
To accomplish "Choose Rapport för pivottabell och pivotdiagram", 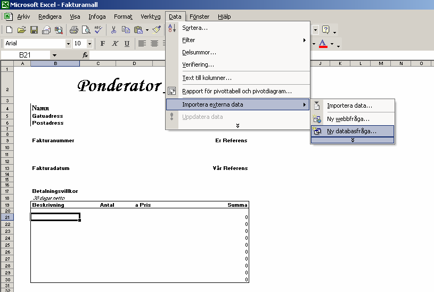I will 238,91.
